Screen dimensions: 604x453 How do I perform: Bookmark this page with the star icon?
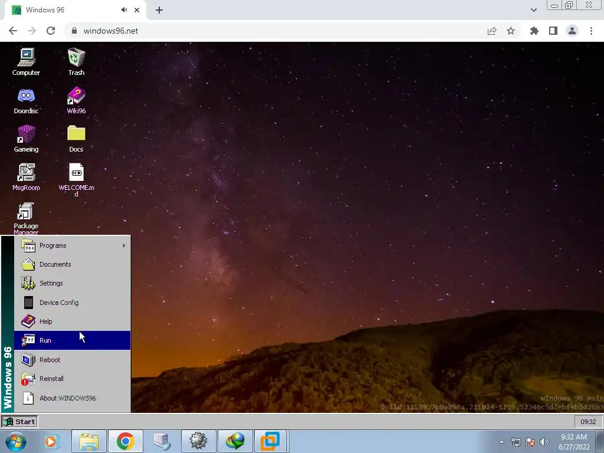click(x=511, y=31)
